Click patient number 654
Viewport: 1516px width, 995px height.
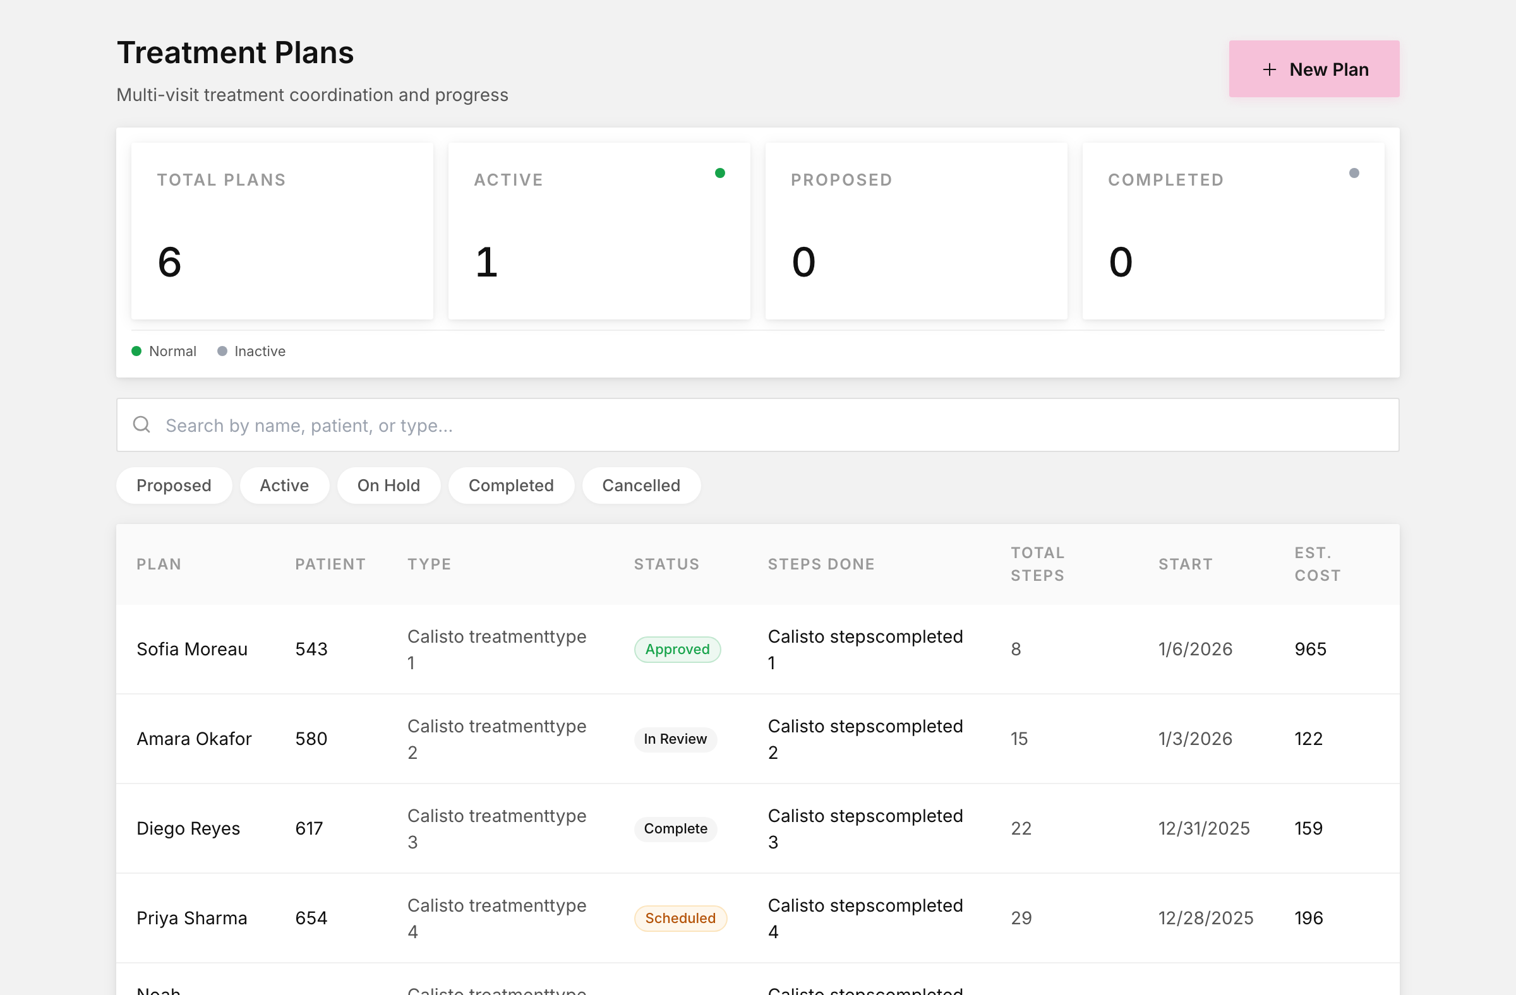pyautogui.click(x=311, y=919)
